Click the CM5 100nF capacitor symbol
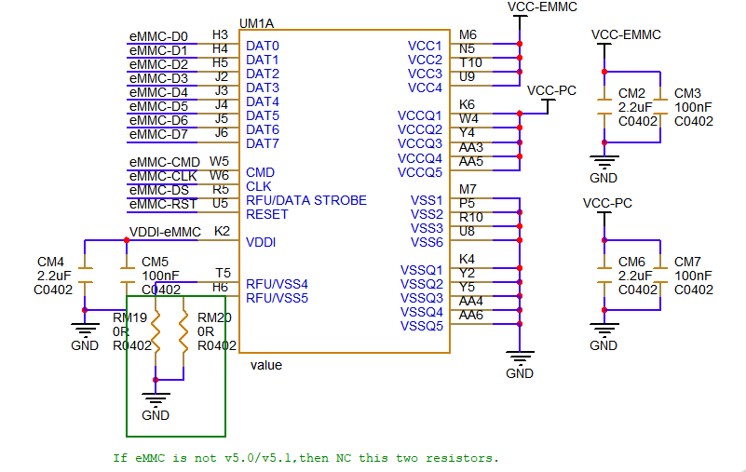The height and width of the screenshot is (472, 746). 127,276
